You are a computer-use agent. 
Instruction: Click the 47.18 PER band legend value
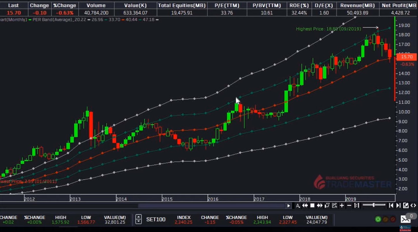[x=148, y=20]
